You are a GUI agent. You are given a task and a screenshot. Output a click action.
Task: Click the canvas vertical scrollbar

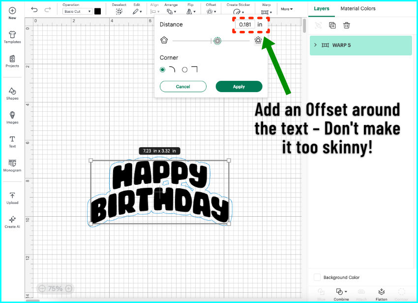(x=304, y=25)
